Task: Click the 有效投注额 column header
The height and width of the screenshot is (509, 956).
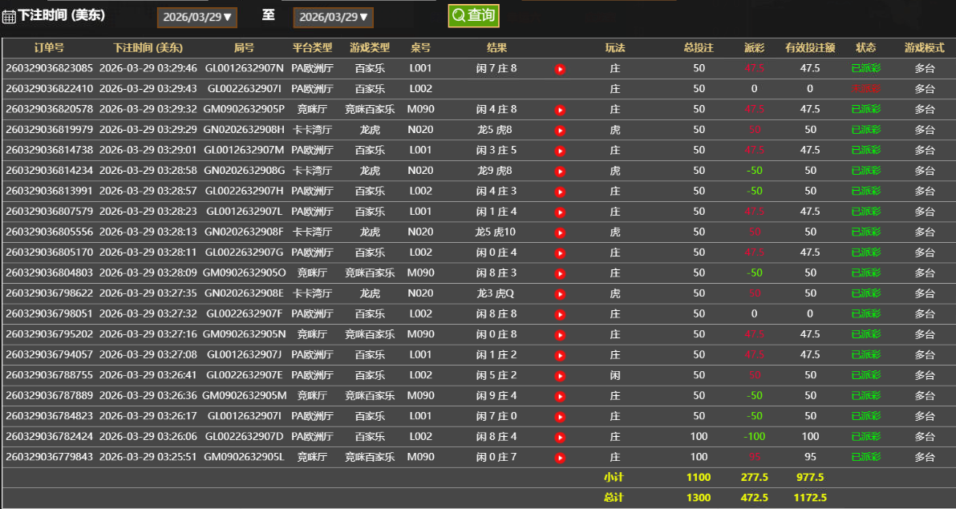Action: pyautogui.click(x=810, y=48)
